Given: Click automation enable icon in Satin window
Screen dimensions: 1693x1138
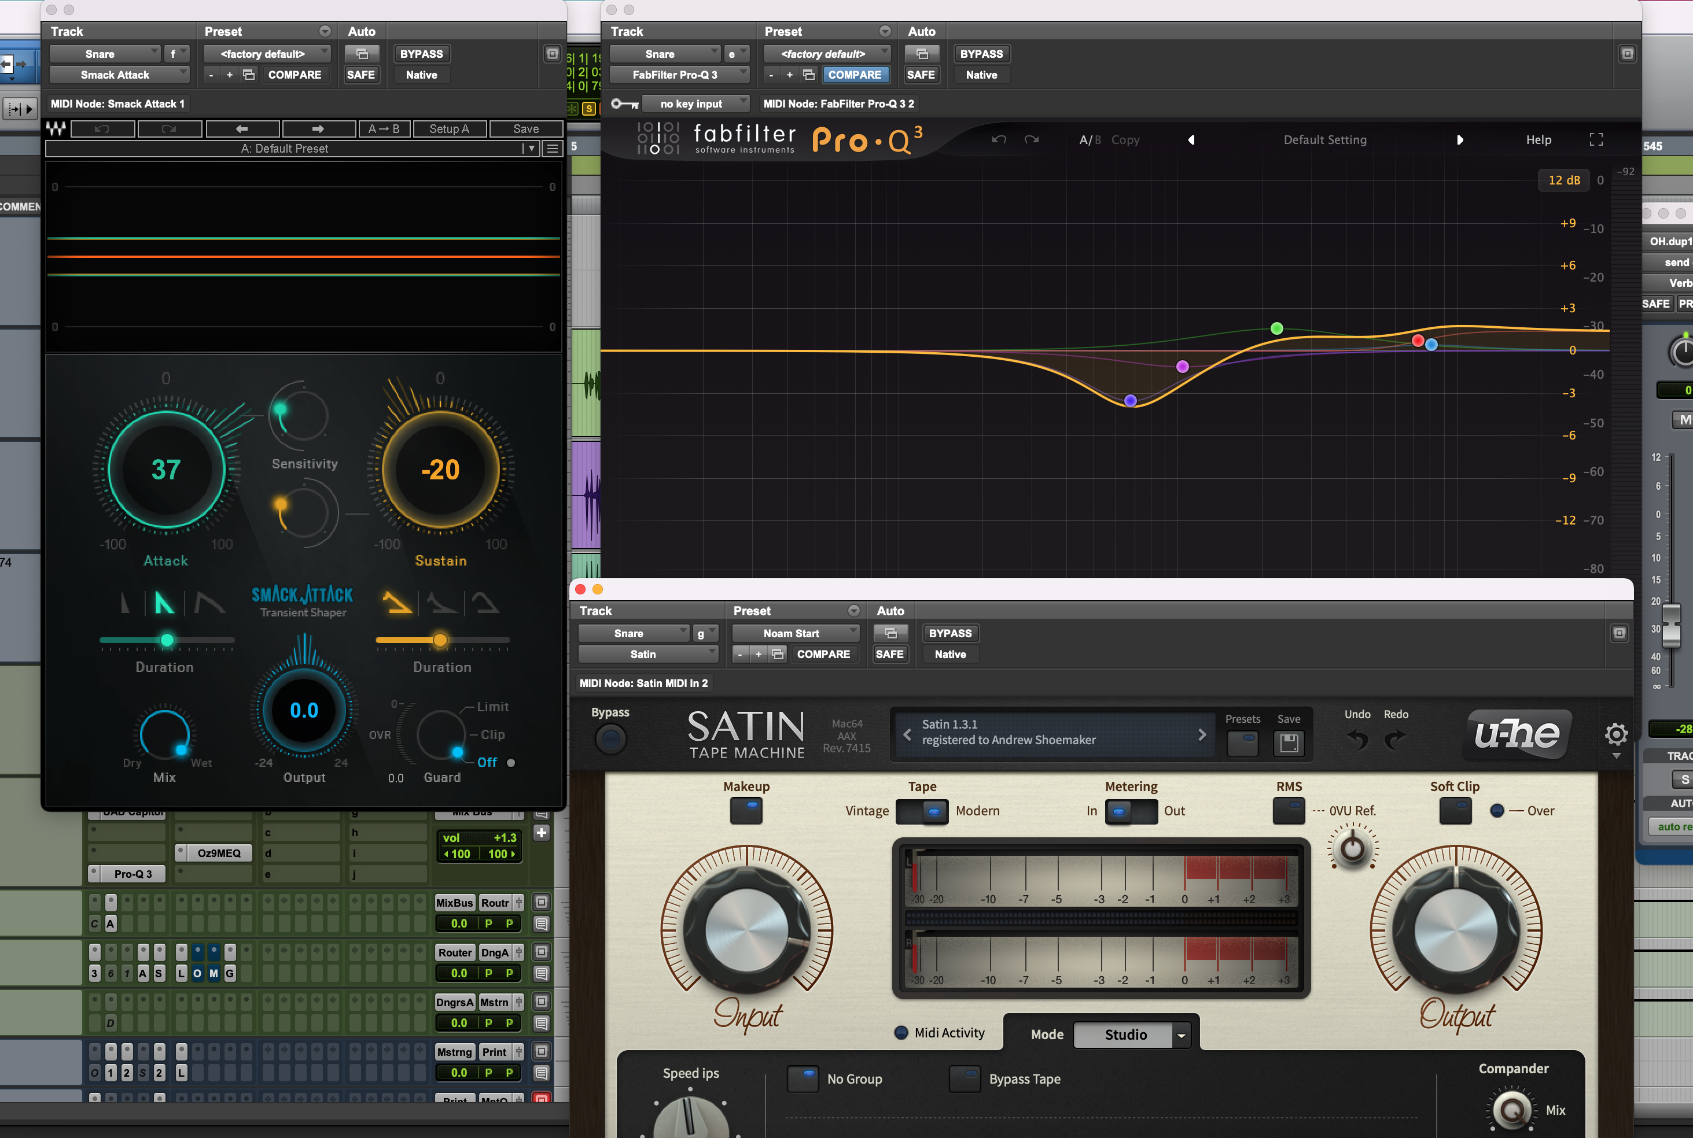Looking at the screenshot, I should [x=891, y=633].
